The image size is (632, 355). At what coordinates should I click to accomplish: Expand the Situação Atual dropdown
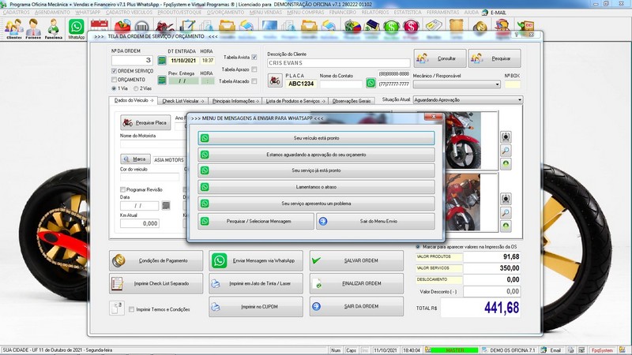pyautogui.click(x=519, y=100)
